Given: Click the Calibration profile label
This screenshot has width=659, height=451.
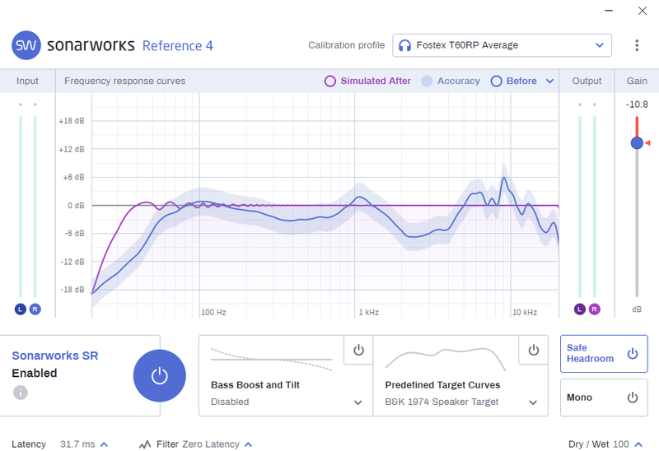Looking at the screenshot, I should (x=346, y=45).
